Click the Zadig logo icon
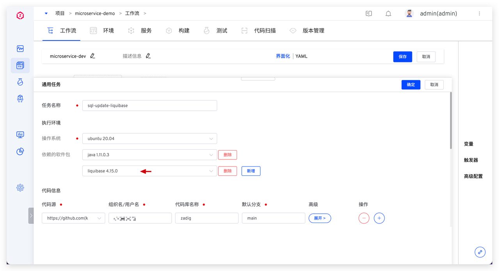This screenshot has height=271, width=499. [x=20, y=16]
